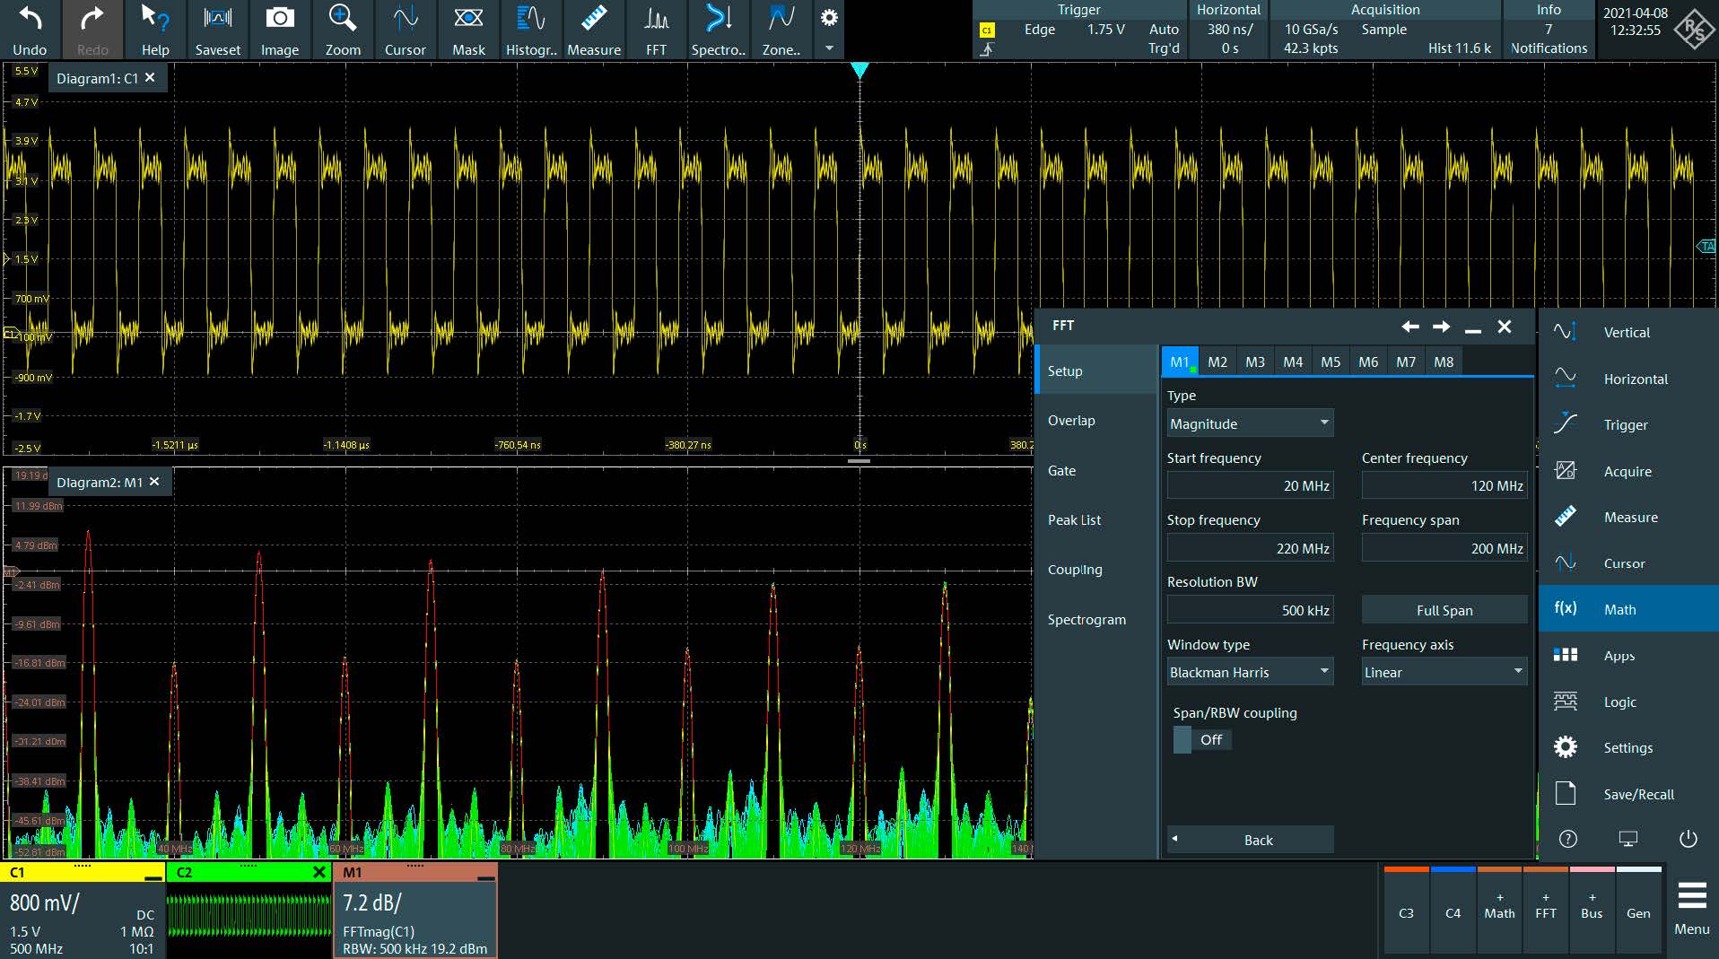Viewport: 1719px width, 959px height.
Task: Toggle the Span/RBW coupling switch
Action: pyautogui.click(x=1202, y=739)
